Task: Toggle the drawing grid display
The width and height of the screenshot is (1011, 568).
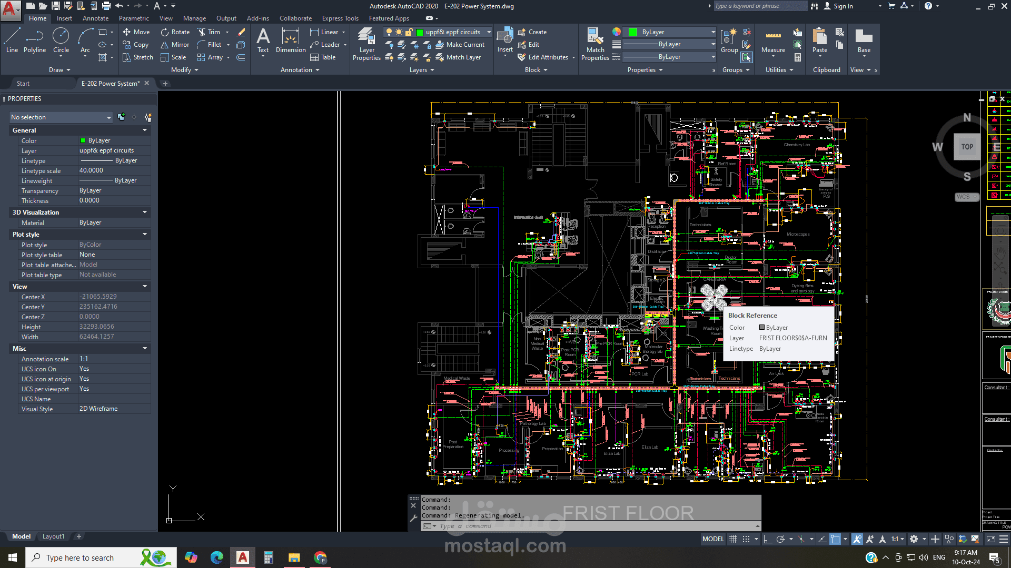Action: 733,539
